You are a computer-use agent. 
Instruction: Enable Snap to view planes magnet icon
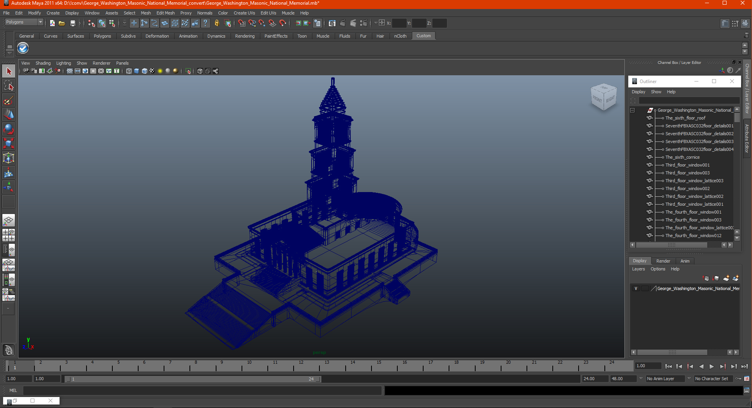pos(272,23)
